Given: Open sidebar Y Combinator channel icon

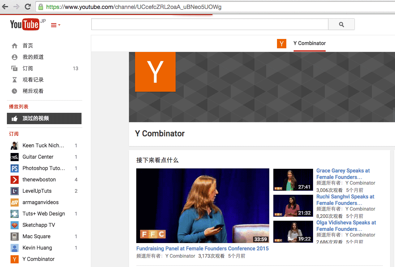Looking at the screenshot, I should [x=15, y=259].
